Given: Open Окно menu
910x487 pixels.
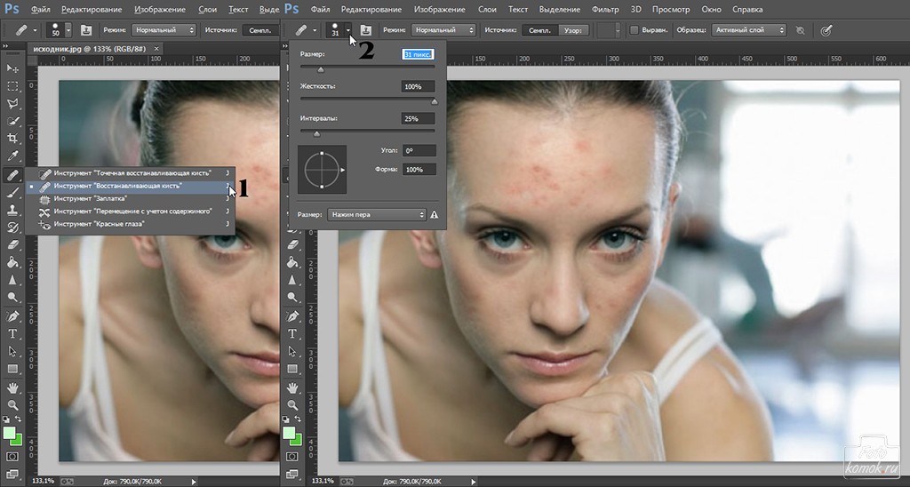Looking at the screenshot, I should 711,9.
